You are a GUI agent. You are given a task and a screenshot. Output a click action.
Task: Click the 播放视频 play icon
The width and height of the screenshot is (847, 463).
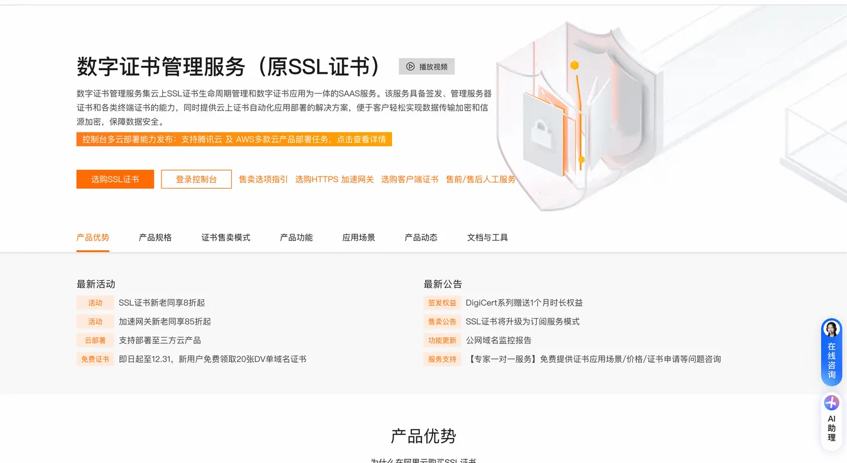[411, 66]
